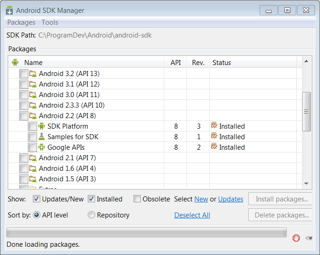This screenshot has height=255, width=320.
Task: Tick the Samples for SDK checkbox
Action: pyautogui.click(x=32, y=137)
